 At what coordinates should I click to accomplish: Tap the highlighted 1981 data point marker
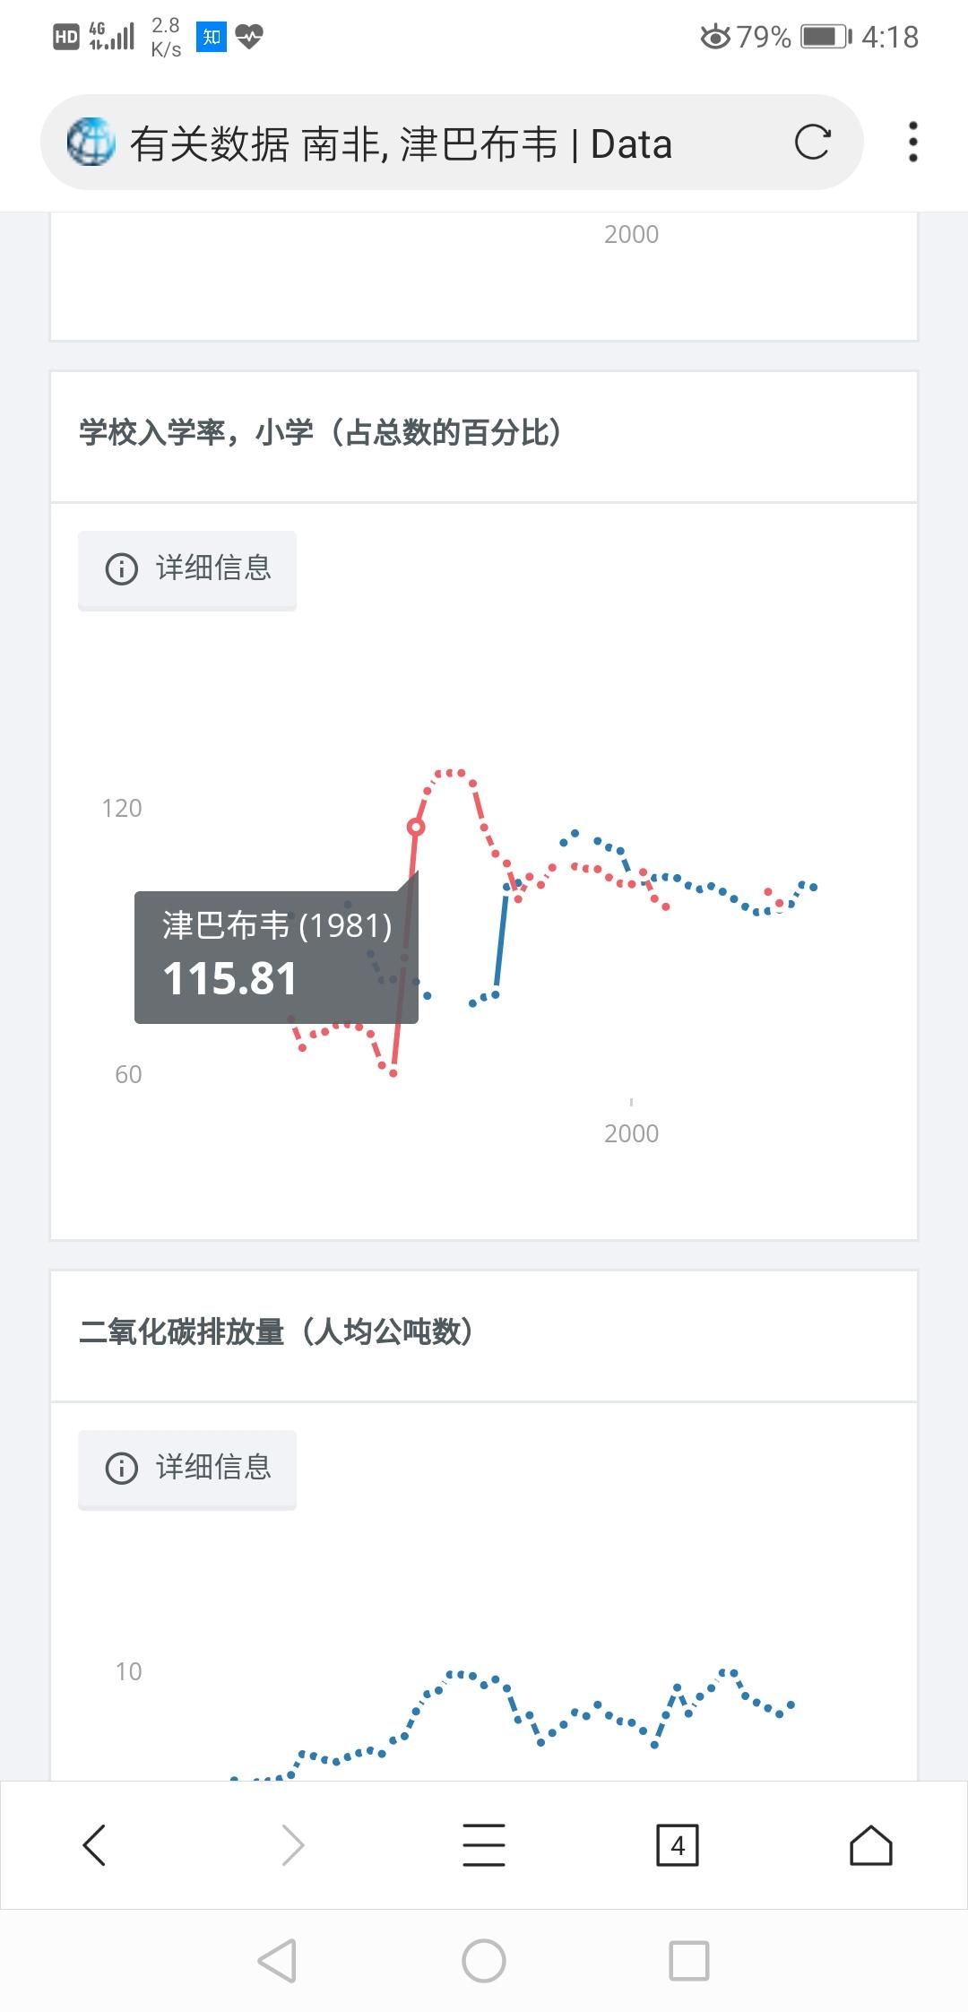[416, 827]
